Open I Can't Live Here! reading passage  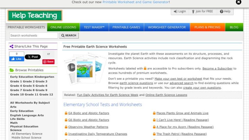[183, 120]
